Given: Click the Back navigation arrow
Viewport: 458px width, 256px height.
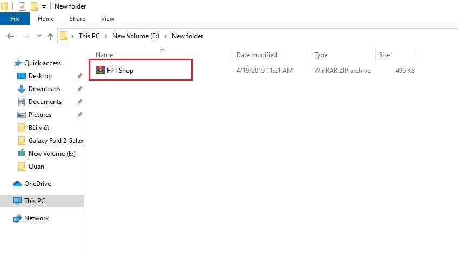Looking at the screenshot, I should 10,36.
